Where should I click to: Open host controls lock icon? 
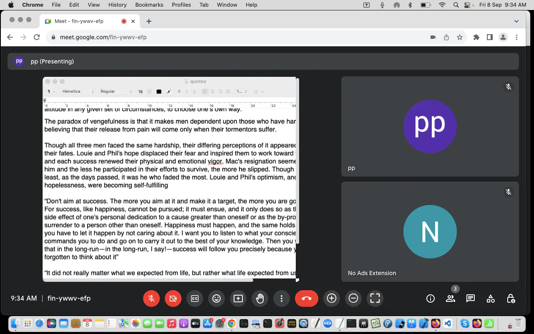point(511,299)
